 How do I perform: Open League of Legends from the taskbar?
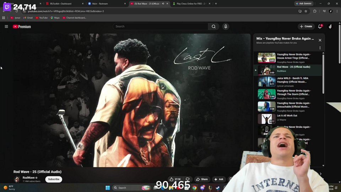tap(210, 188)
